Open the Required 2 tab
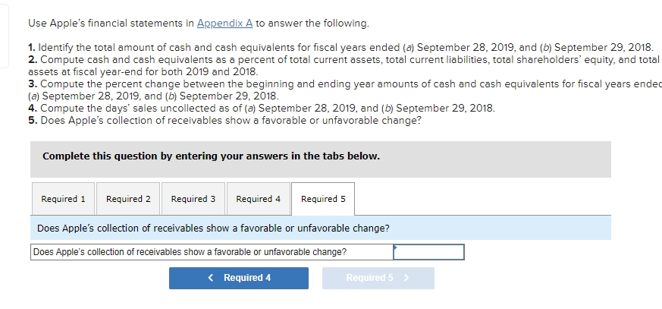The width and height of the screenshot is (662, 309). coord(128,199)
